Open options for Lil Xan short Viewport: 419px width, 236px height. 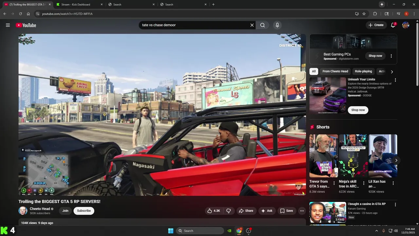(393, 183)
